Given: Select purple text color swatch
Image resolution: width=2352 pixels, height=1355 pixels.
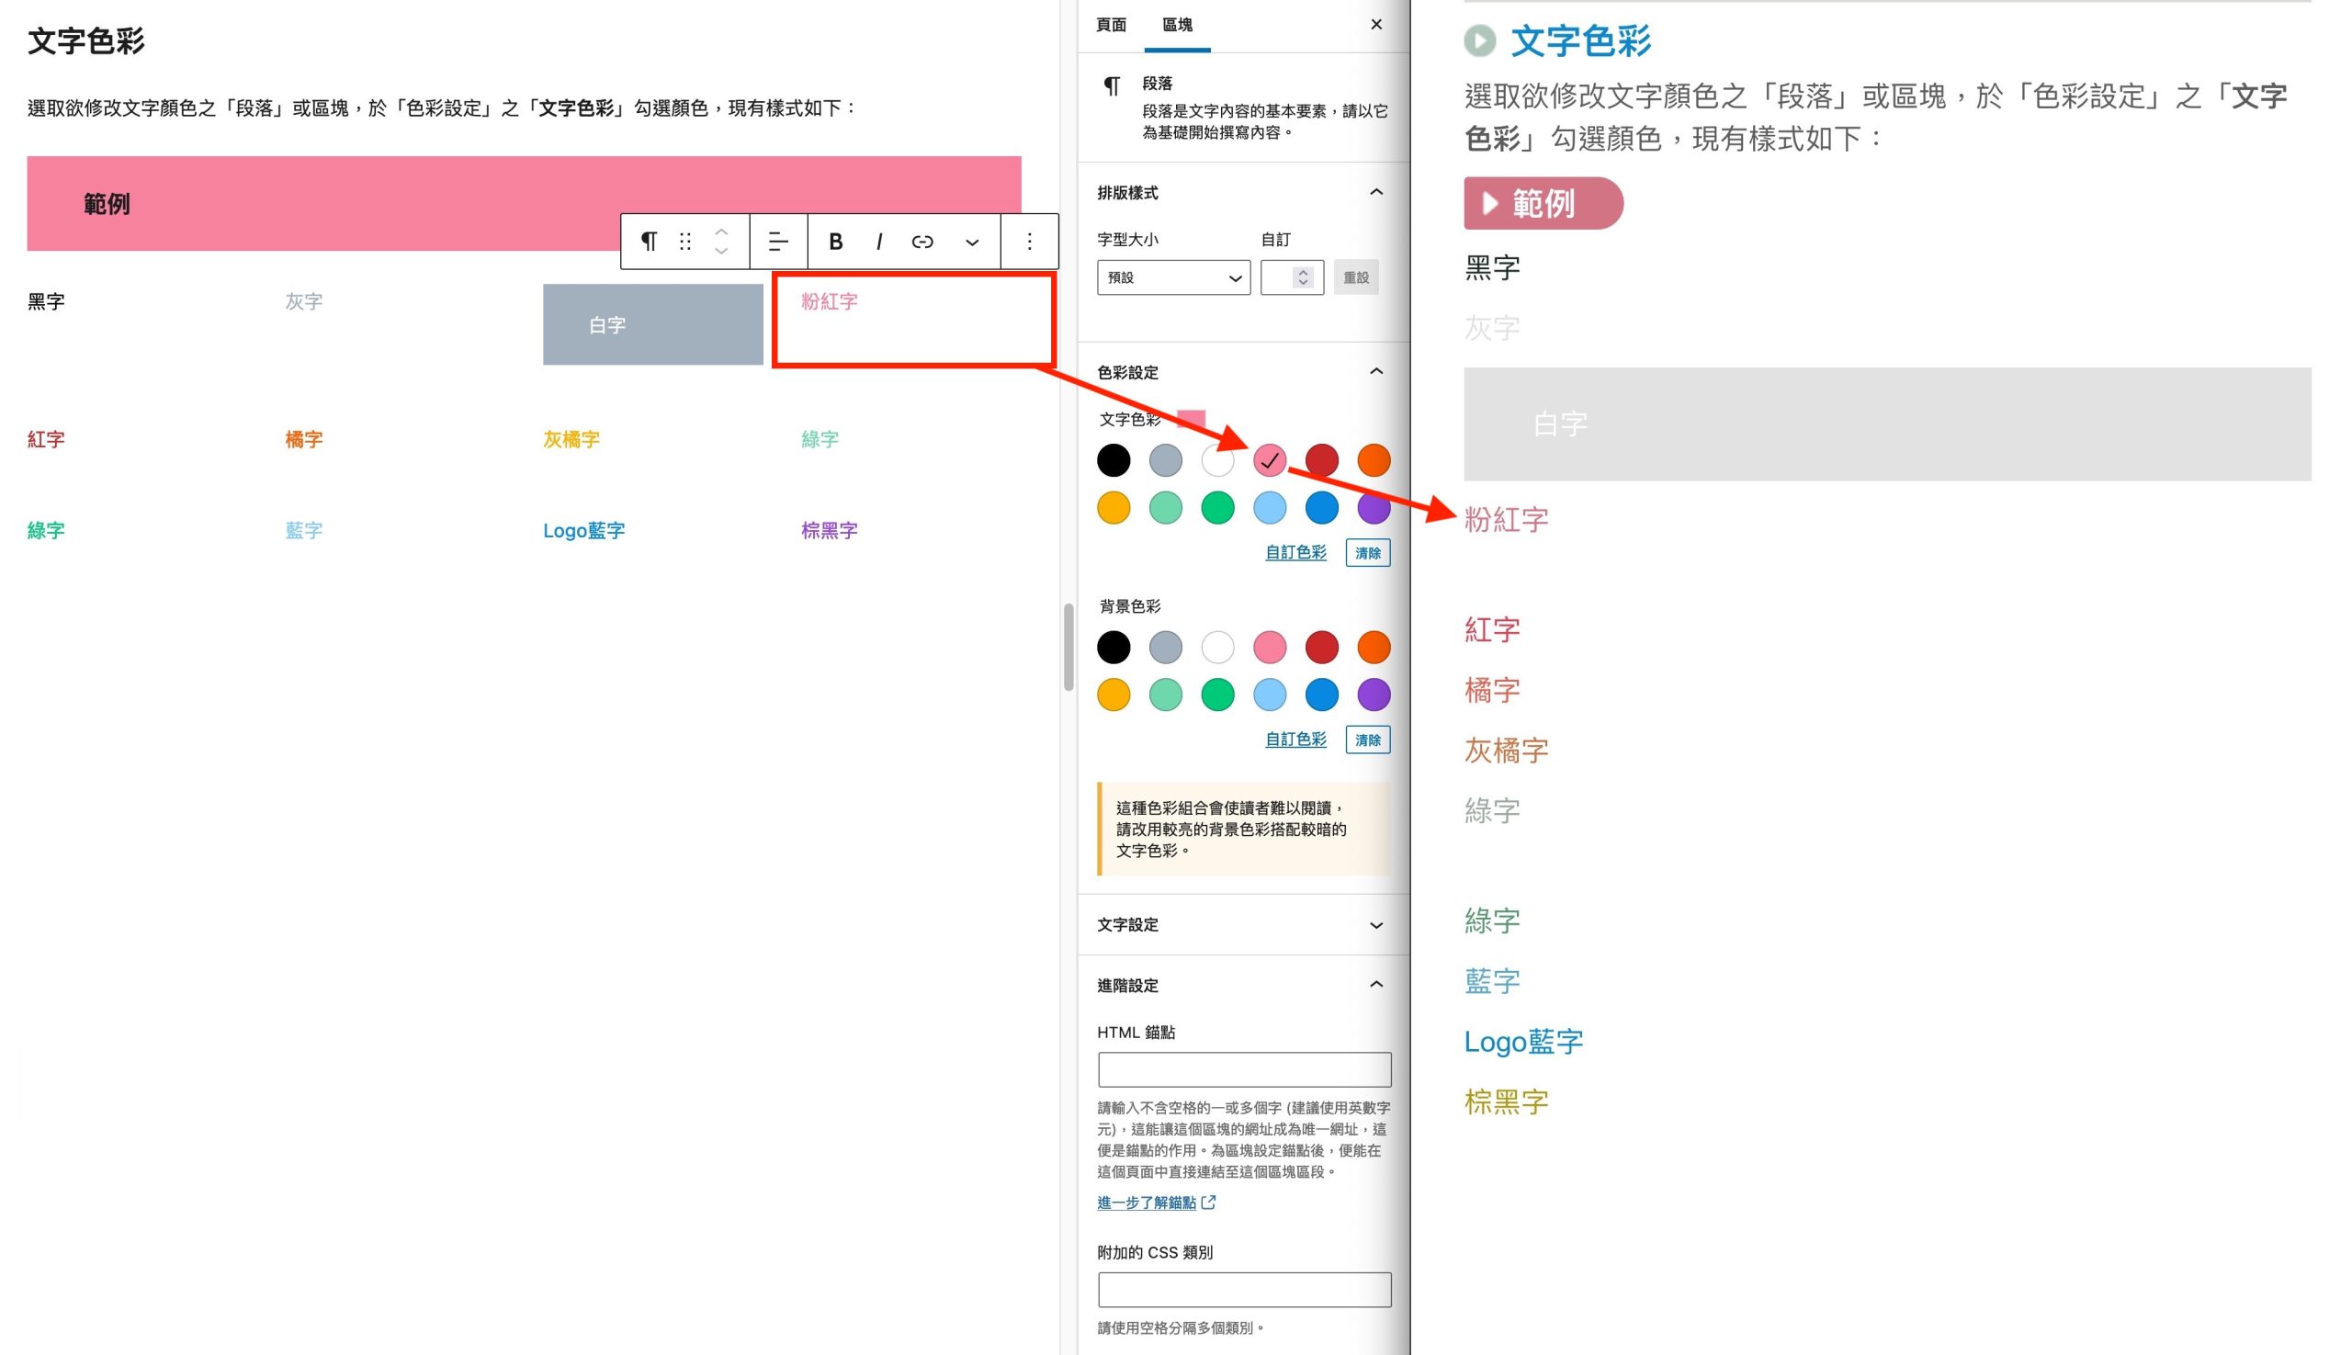Looking at the screenshot, I should tap(1374, 507).
